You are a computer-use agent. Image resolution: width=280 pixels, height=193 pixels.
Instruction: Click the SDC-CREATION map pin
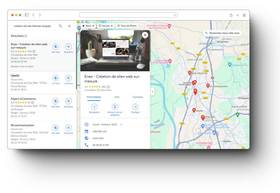point(190,73)
